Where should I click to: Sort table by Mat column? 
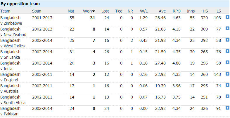71,11
